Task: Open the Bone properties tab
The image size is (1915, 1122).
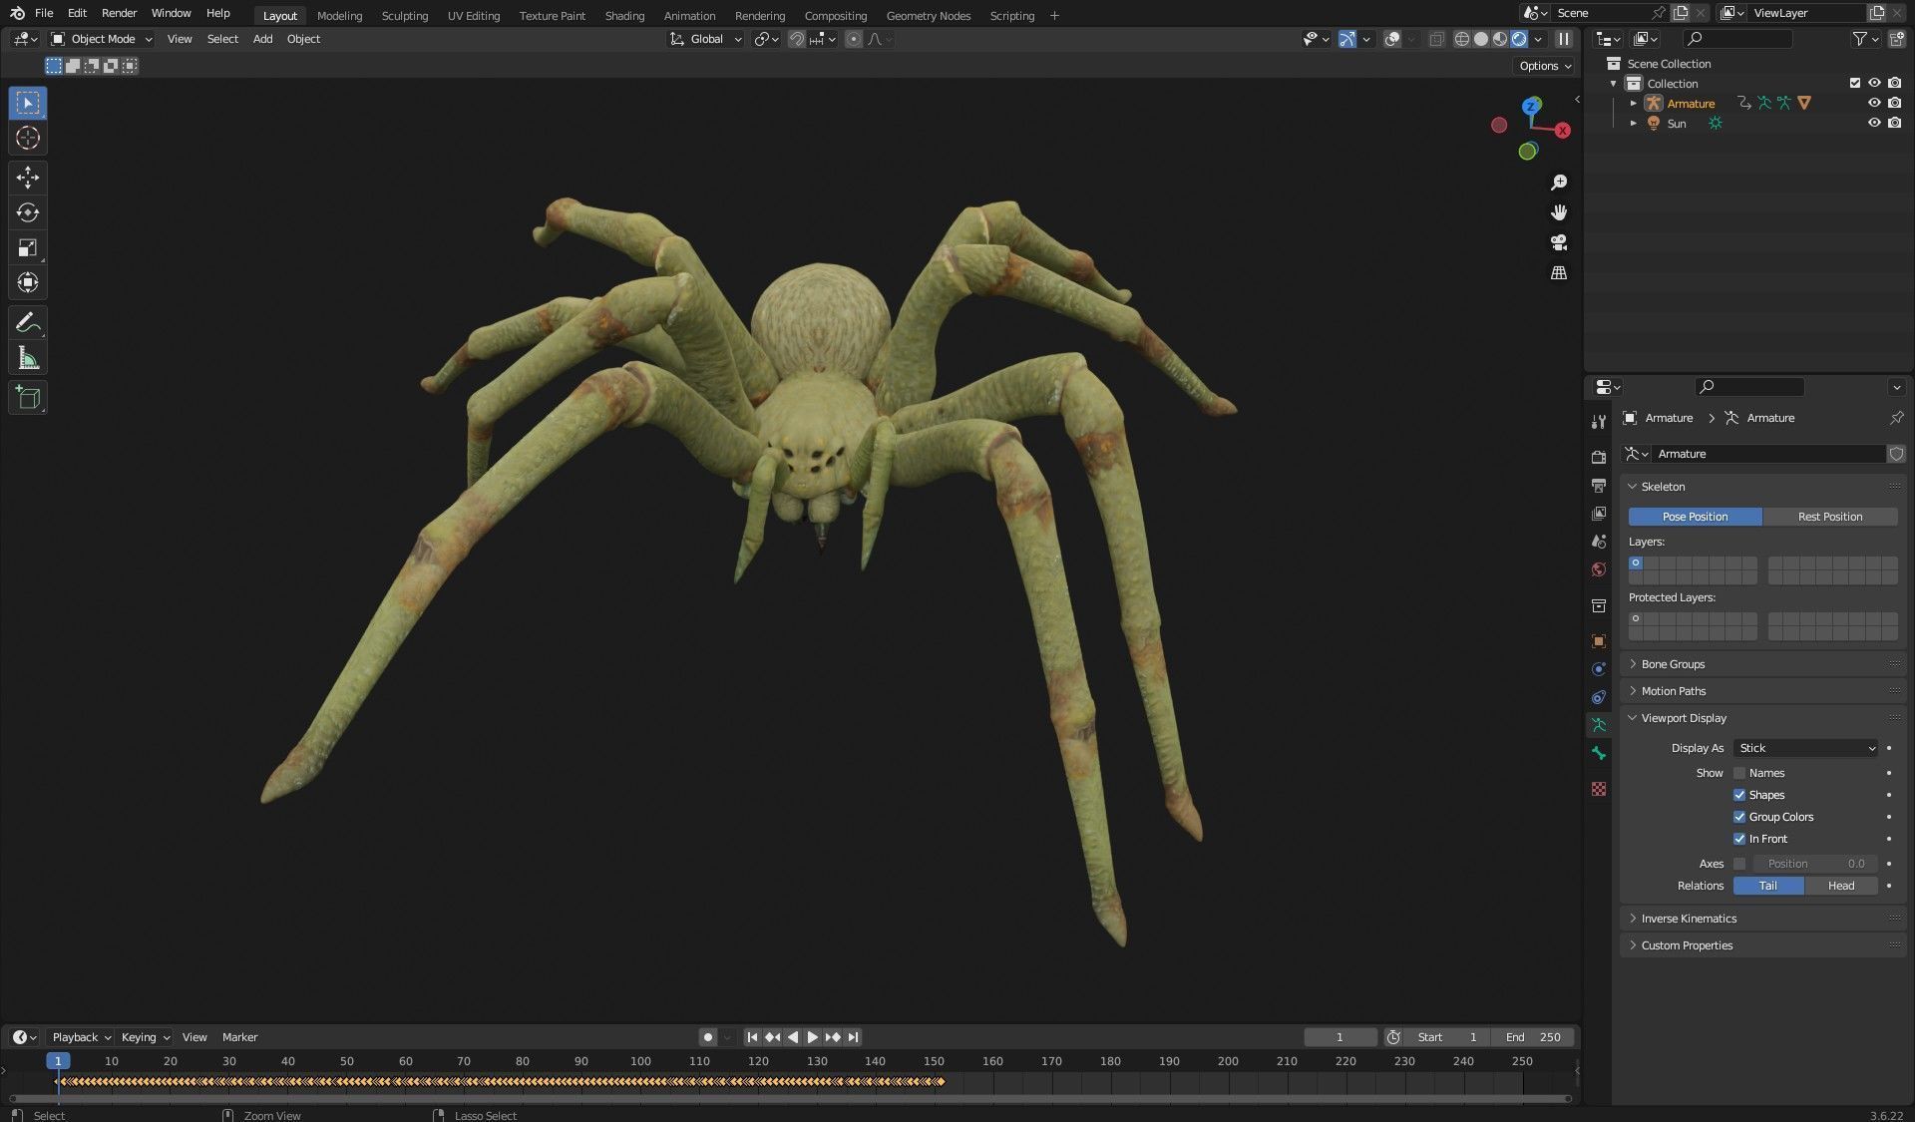Action: point(1599,753)
